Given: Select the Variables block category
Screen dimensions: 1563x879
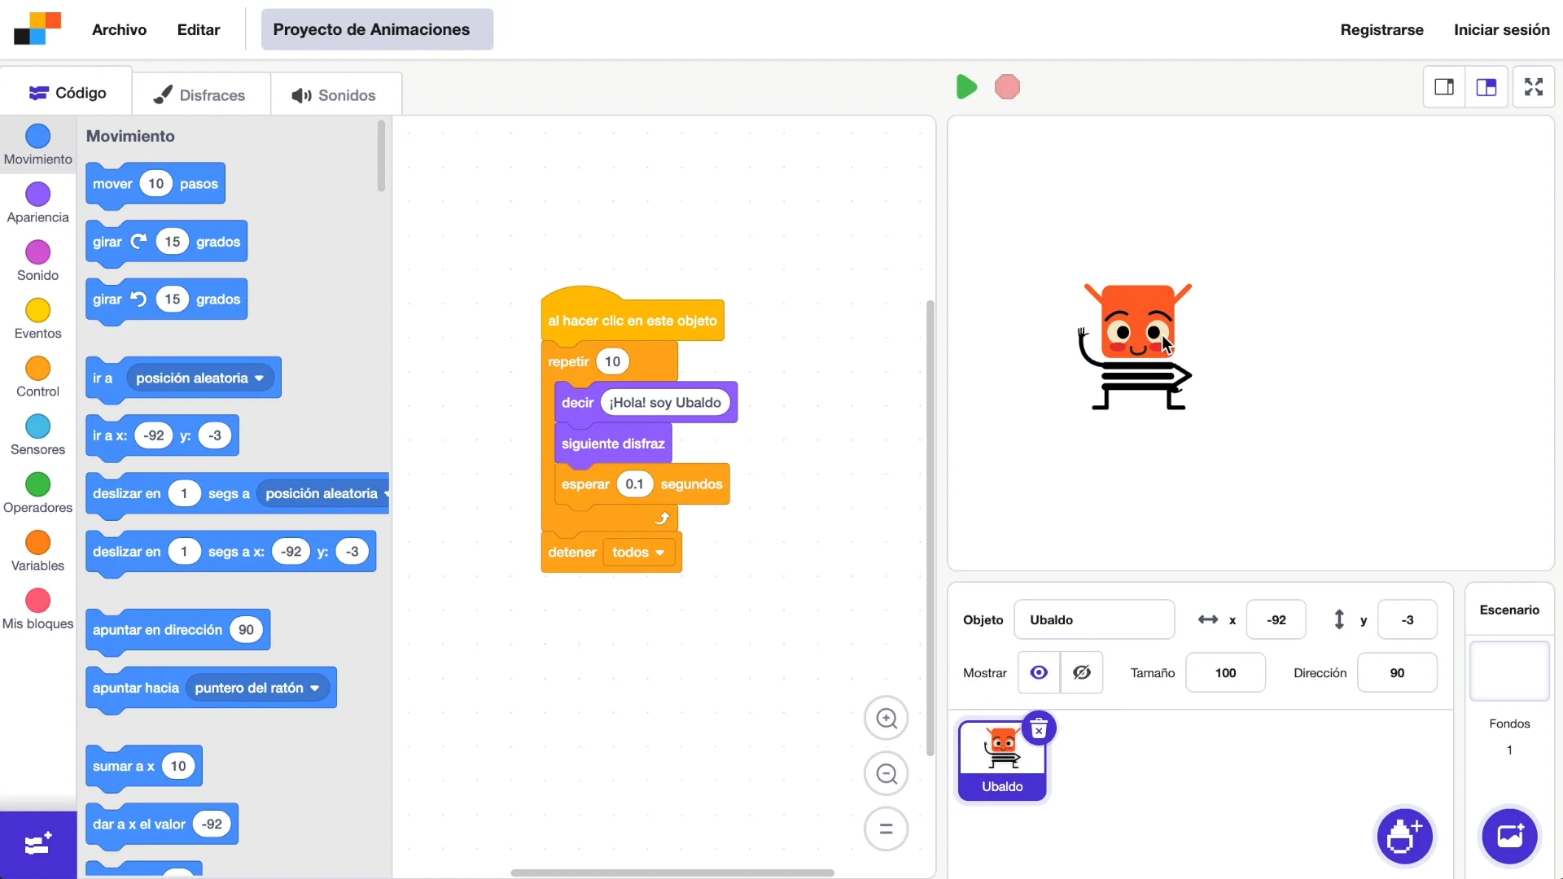Looking at the screenshot, I should pyautogui.click(x=38, y=552).
